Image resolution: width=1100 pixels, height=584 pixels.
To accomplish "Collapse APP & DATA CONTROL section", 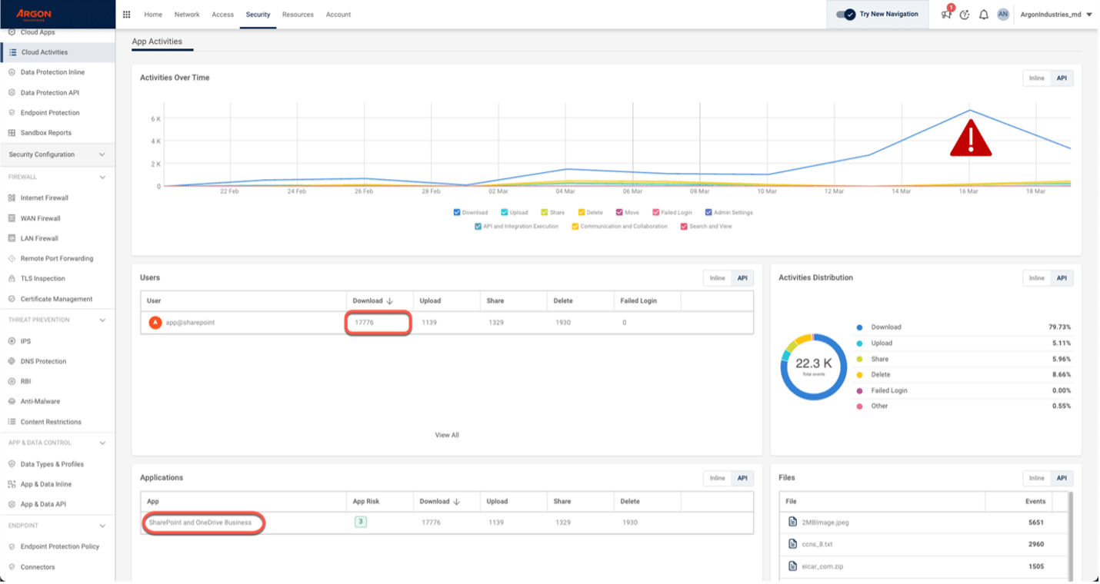I will pos(102,443).
